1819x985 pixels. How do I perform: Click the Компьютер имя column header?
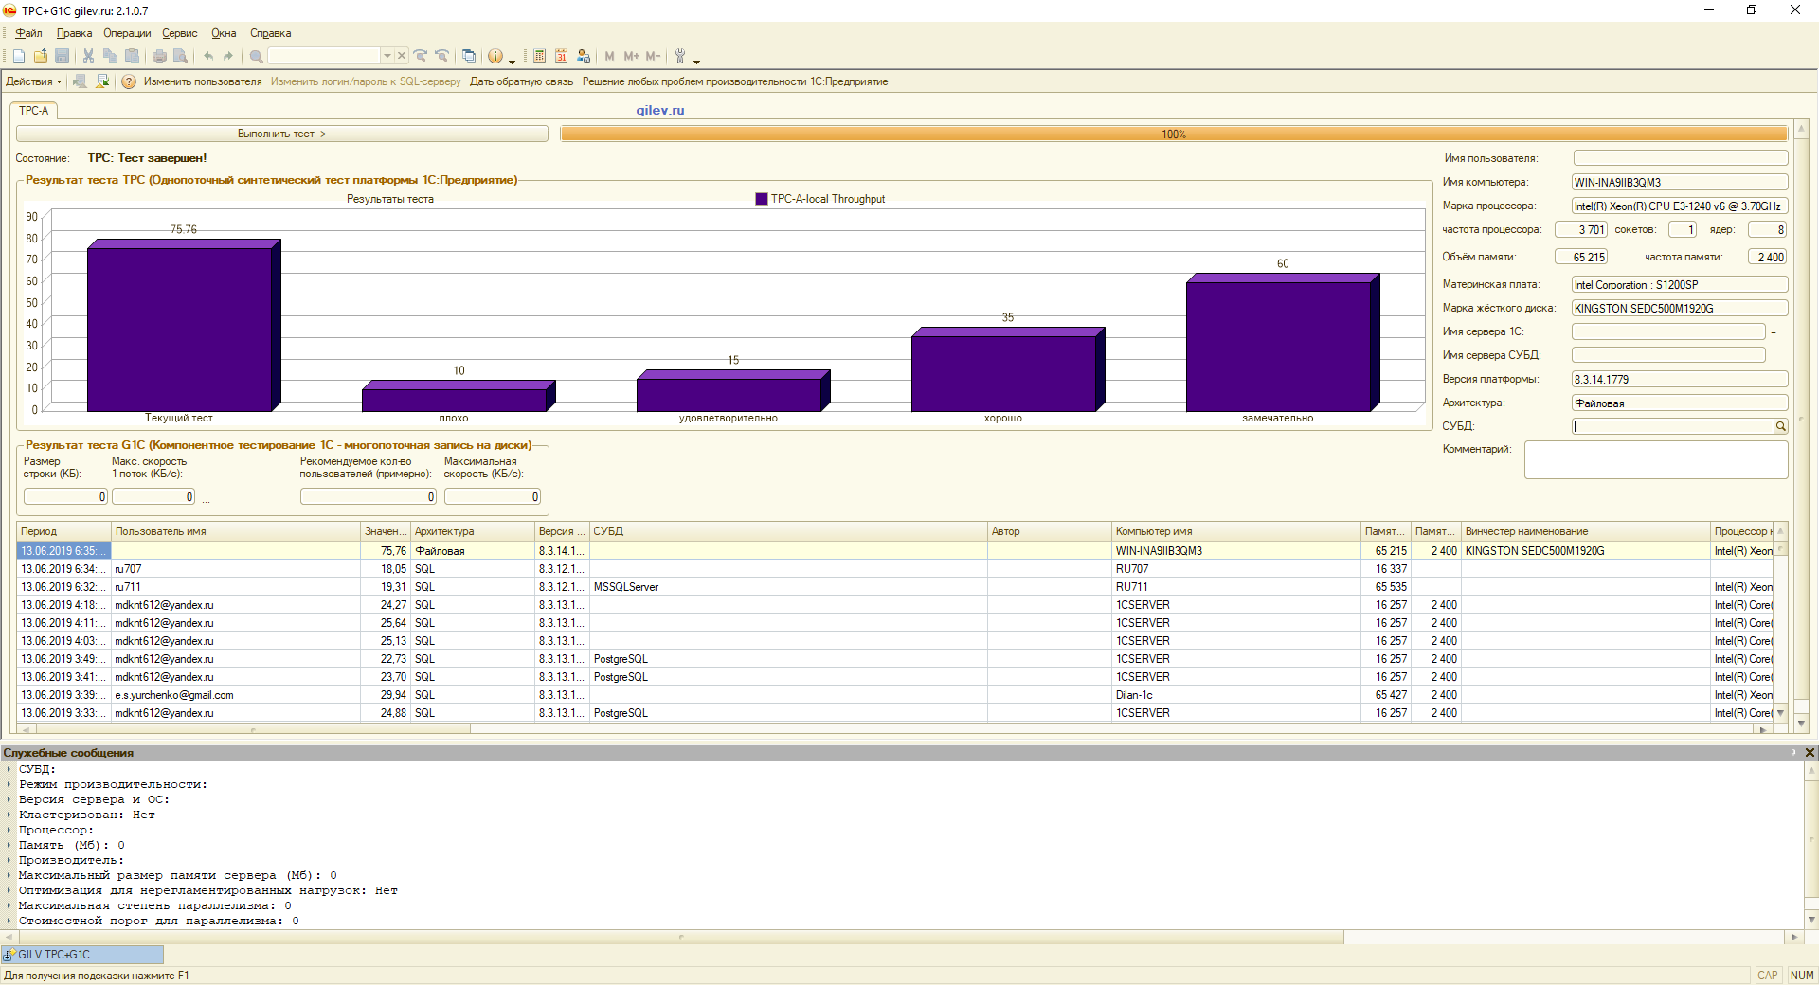point(1236,531)
